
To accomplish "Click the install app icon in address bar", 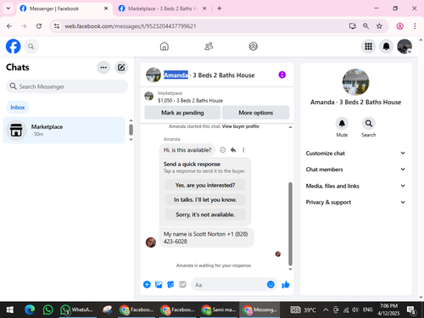I will (x=352, y=26).
